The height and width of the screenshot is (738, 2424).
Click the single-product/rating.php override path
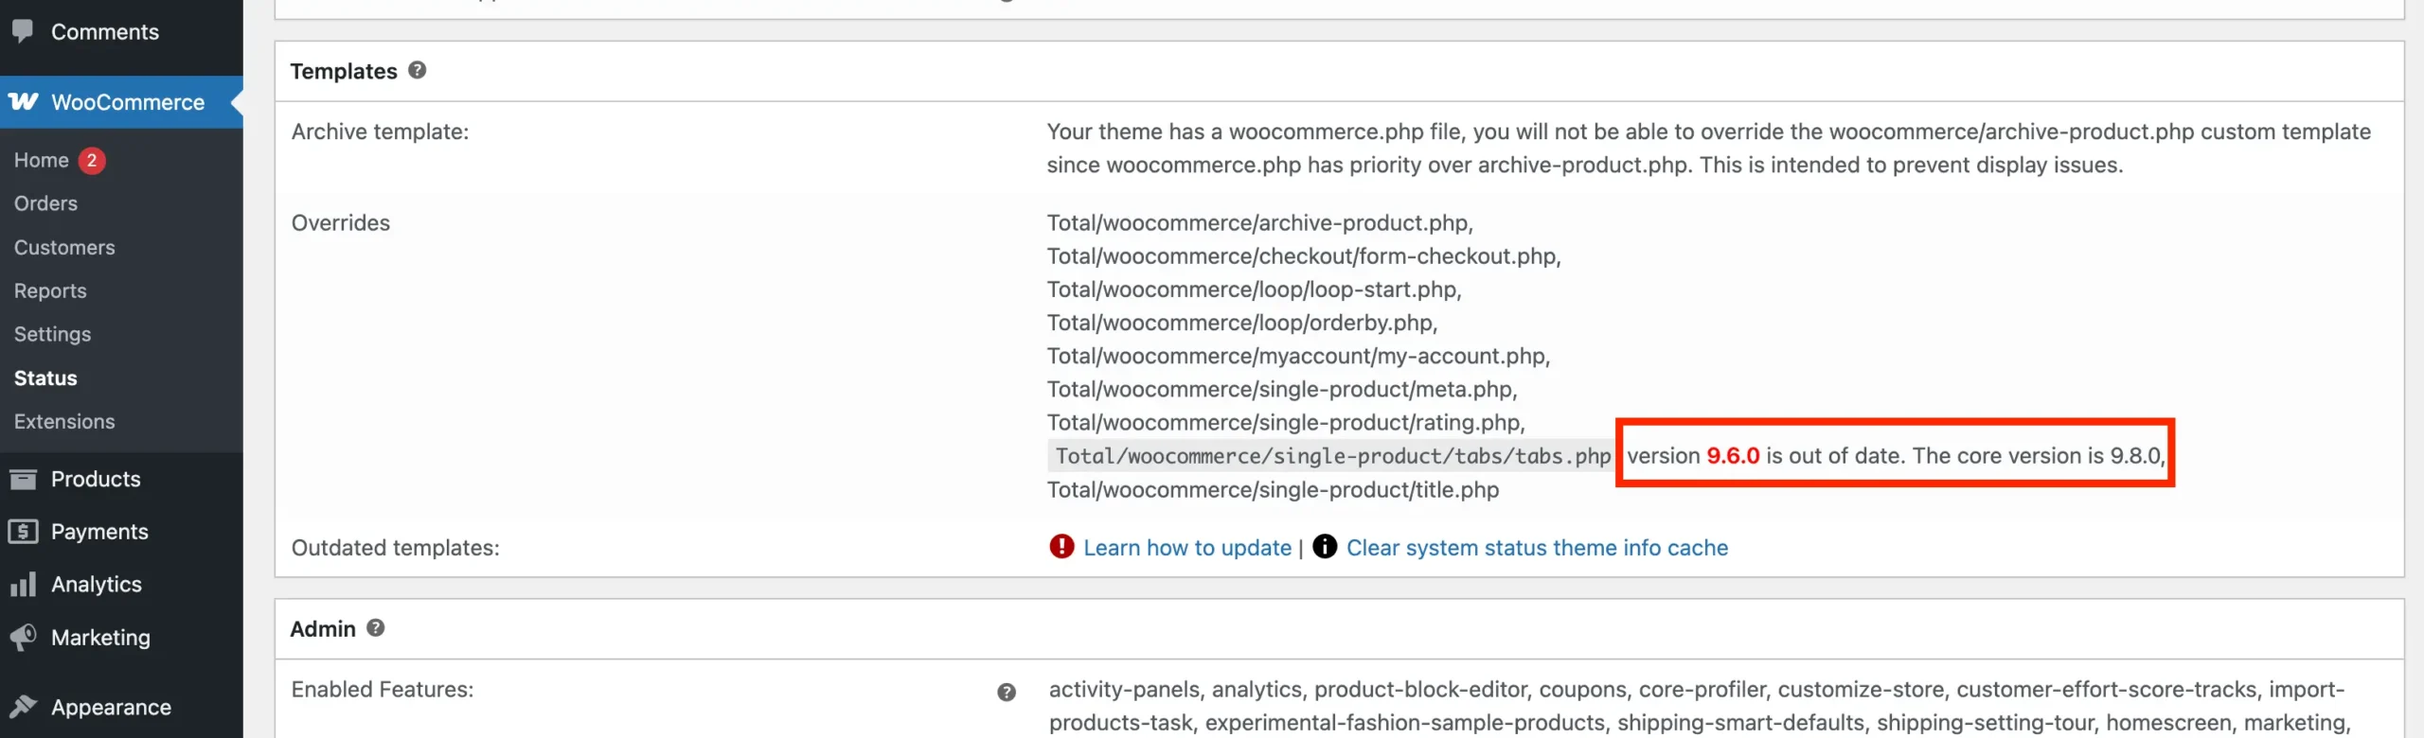pos(1286,421)
